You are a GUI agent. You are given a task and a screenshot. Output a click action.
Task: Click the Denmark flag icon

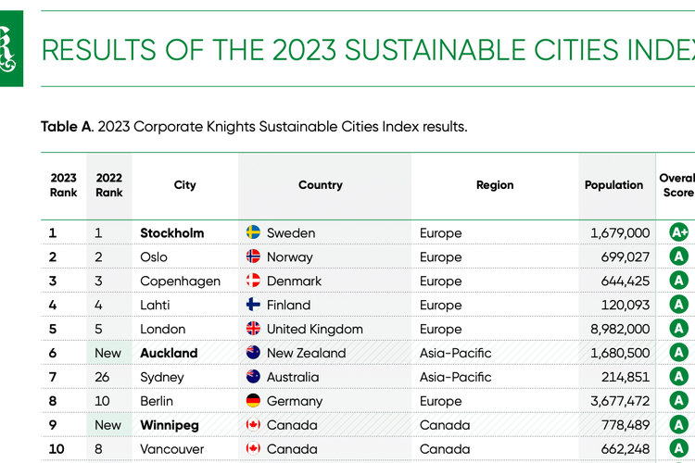[x=253, y=281]
